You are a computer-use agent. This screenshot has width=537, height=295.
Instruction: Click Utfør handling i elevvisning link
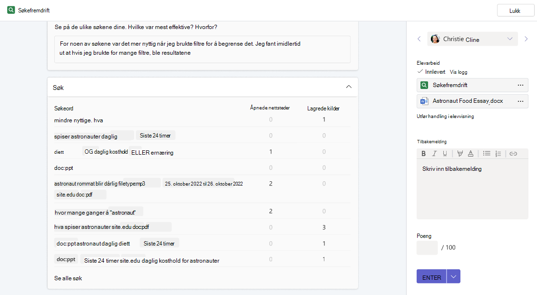[x=445, y=116]
